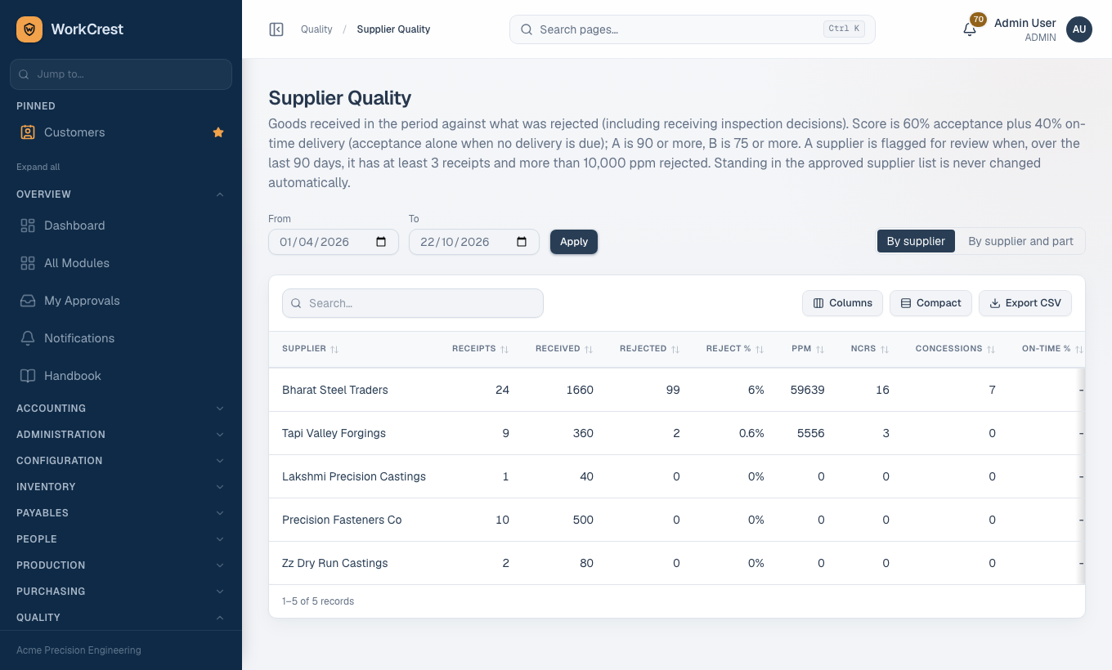This screenshot has width=1112, height=670.
Task: Sort by On-Time % column arrows
Action: point(1078,349)
